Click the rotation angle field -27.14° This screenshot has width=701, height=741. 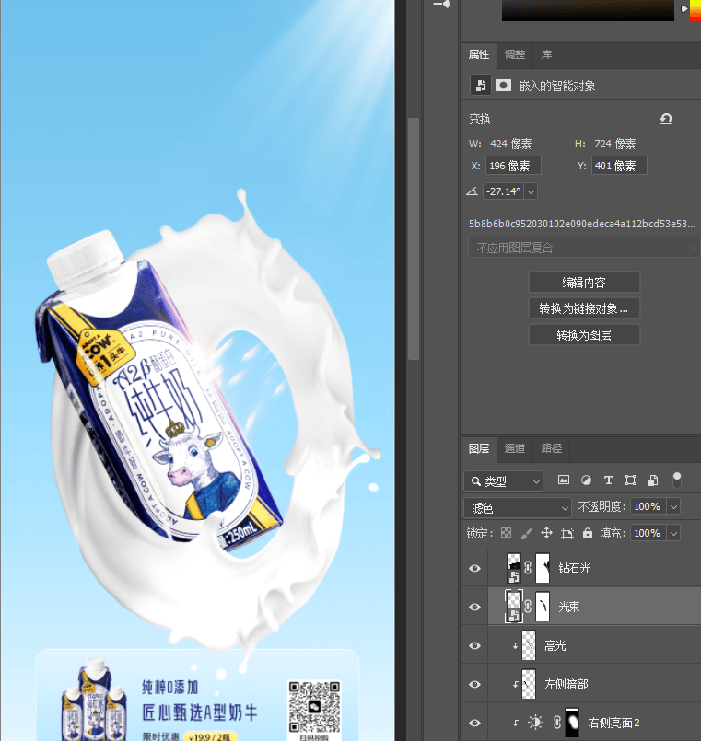504,191
